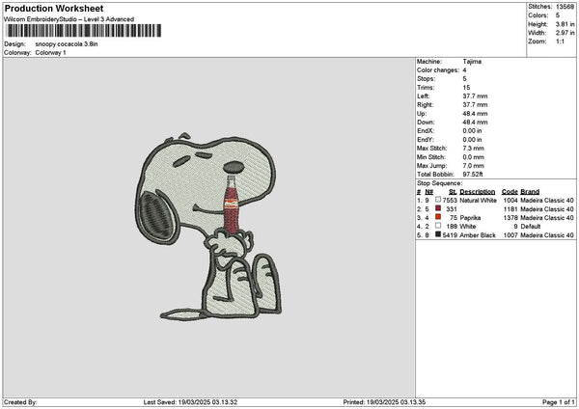Click the stitch count '5419'

point(450,235)
